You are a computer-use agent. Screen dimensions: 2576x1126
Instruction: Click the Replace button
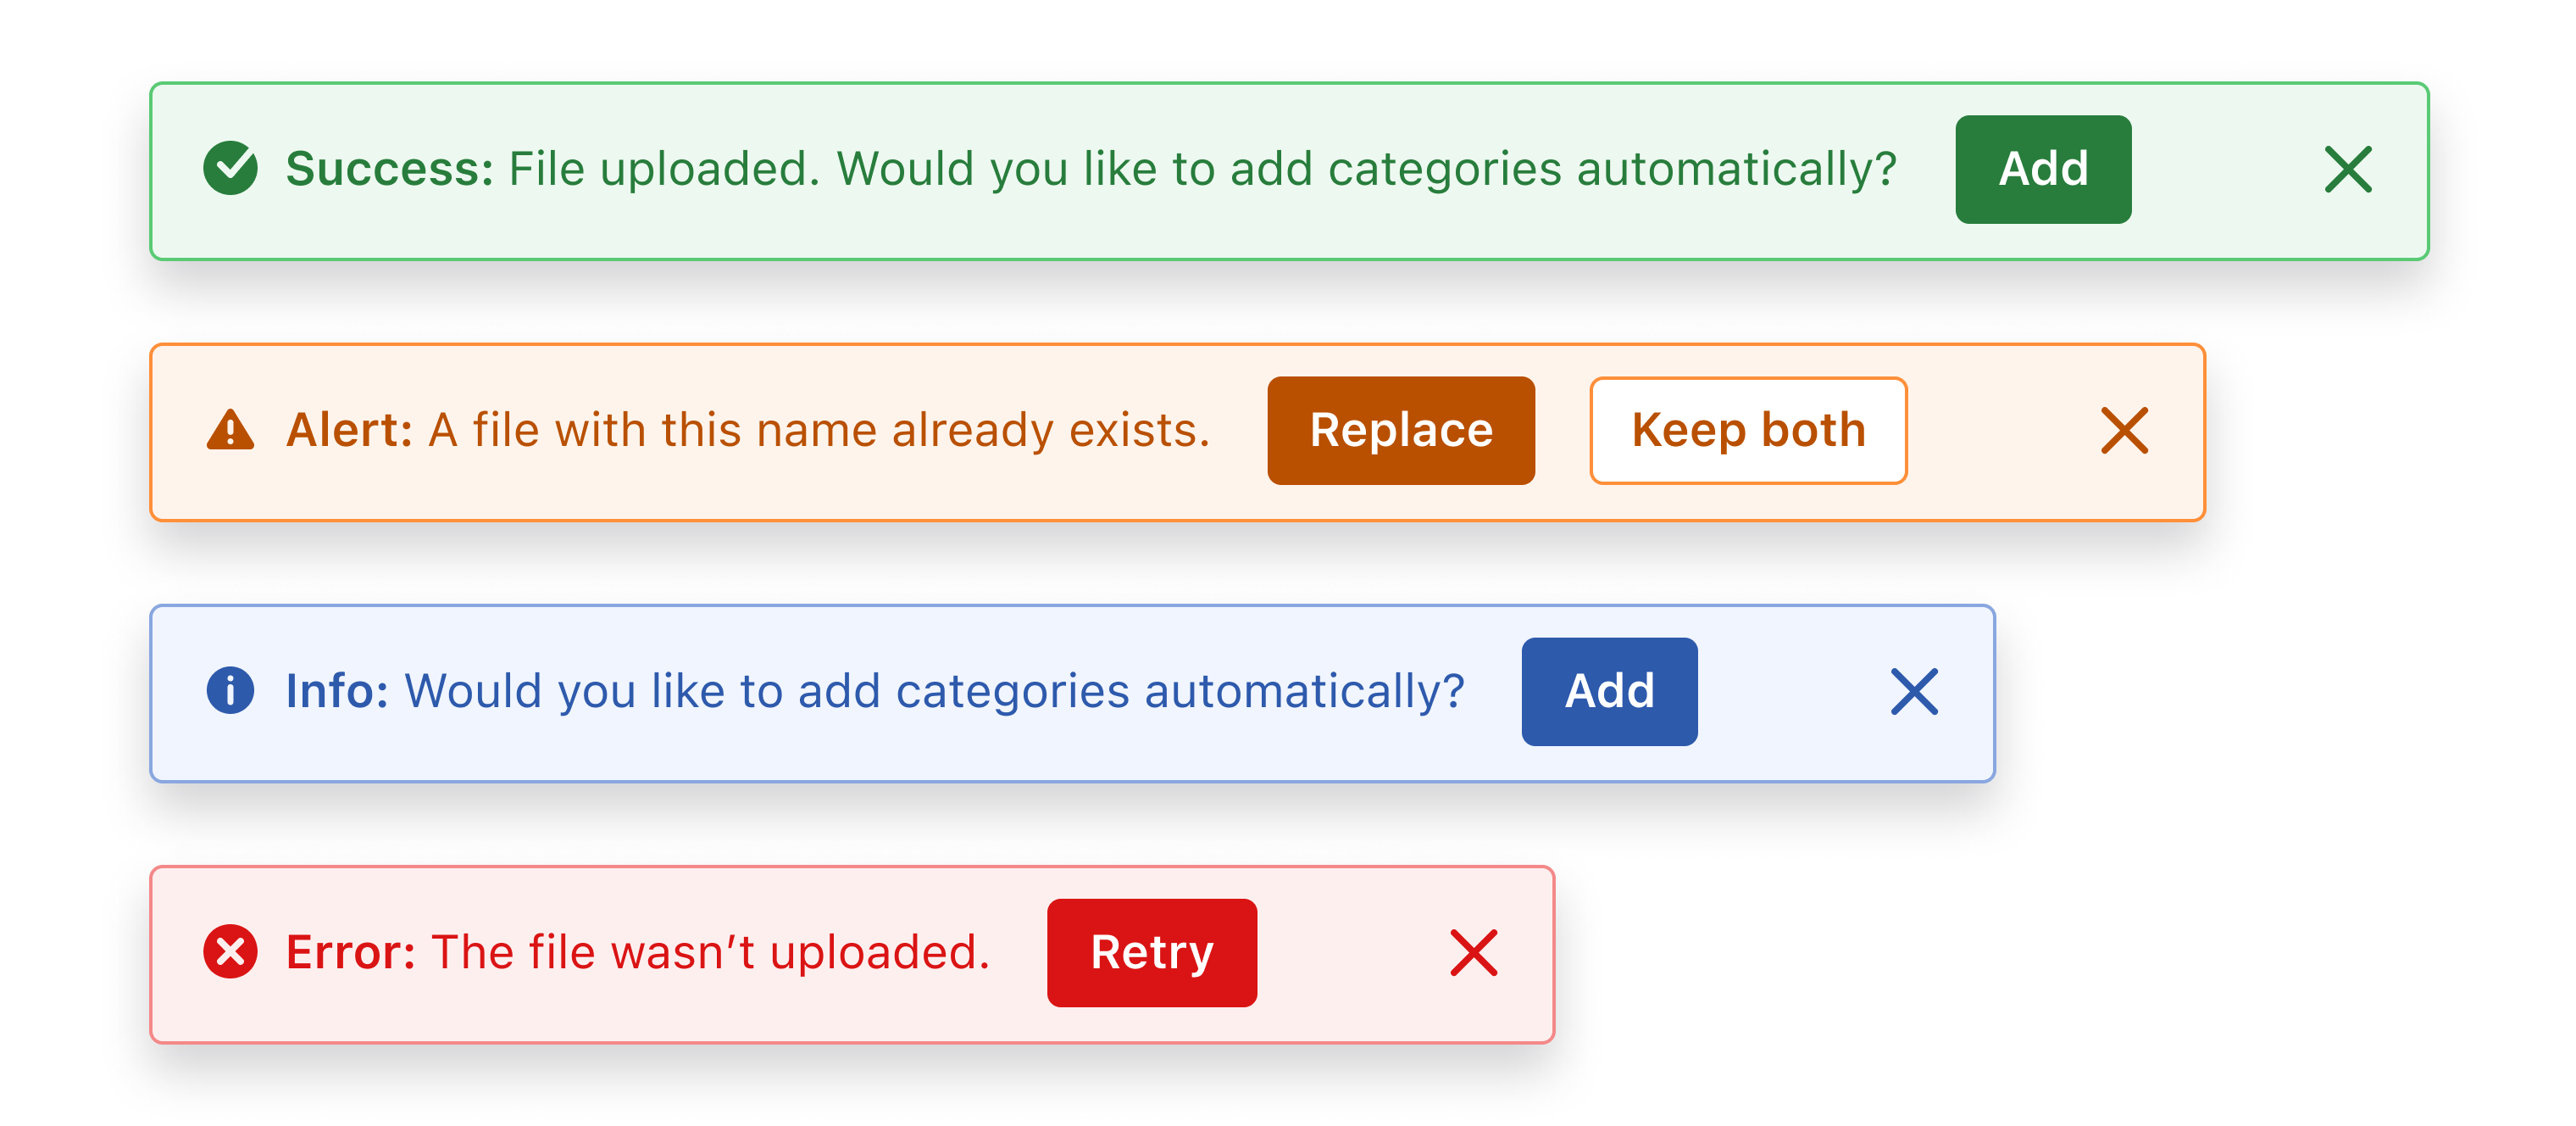pyautogui.click(x=1401, y=431)
